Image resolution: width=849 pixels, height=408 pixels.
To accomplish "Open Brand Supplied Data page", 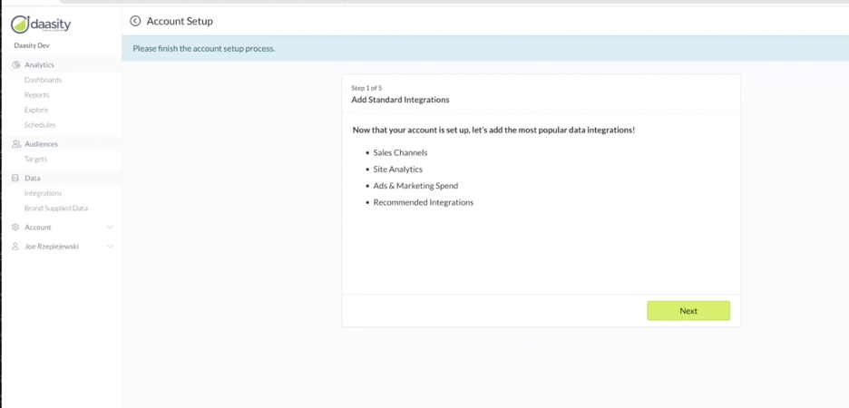I will [55, 209].
